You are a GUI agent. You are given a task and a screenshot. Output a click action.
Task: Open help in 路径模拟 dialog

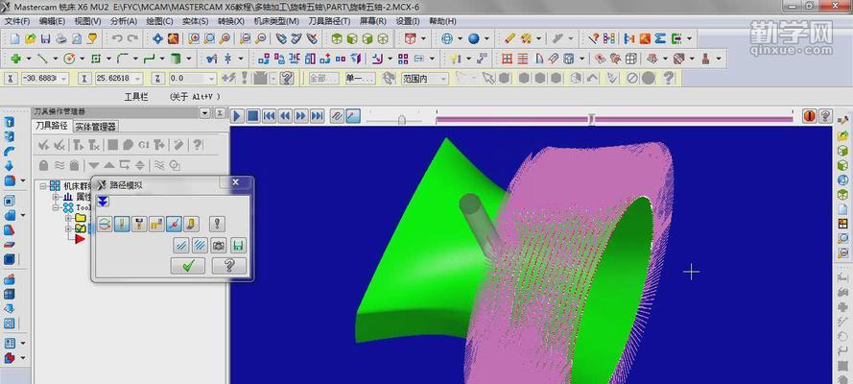[x=229, y=266]
